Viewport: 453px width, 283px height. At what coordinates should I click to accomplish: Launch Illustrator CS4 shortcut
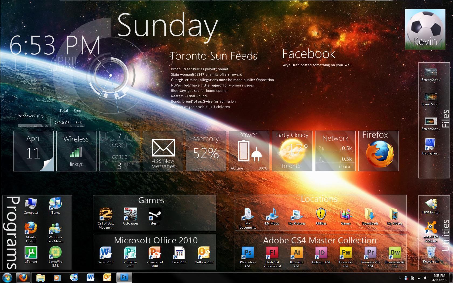point(297,257)
